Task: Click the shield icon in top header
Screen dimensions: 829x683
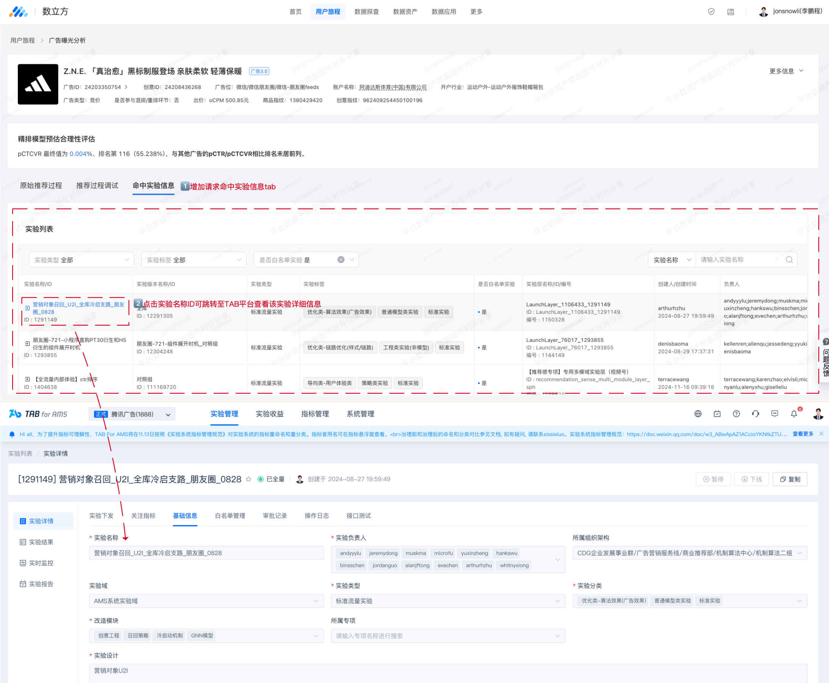Action: [x=711, y=12]
